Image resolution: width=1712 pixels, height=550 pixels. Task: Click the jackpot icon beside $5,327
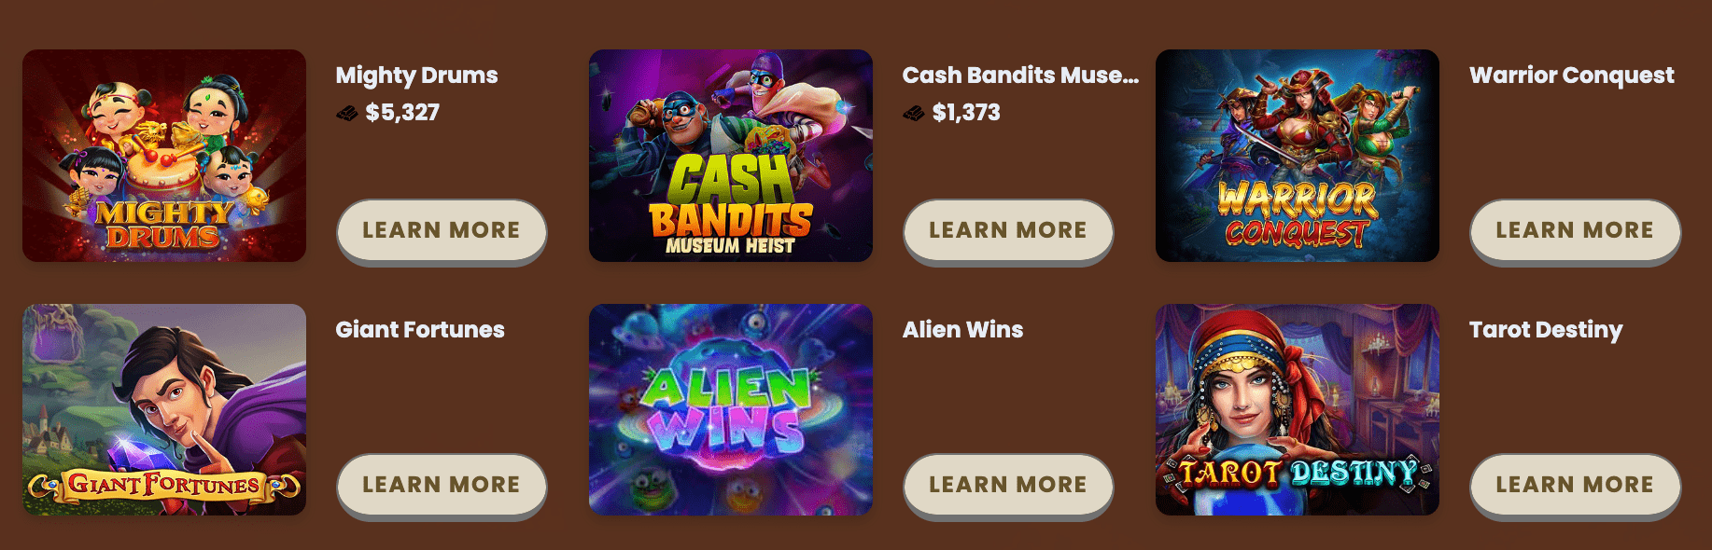tap(347, 114)
